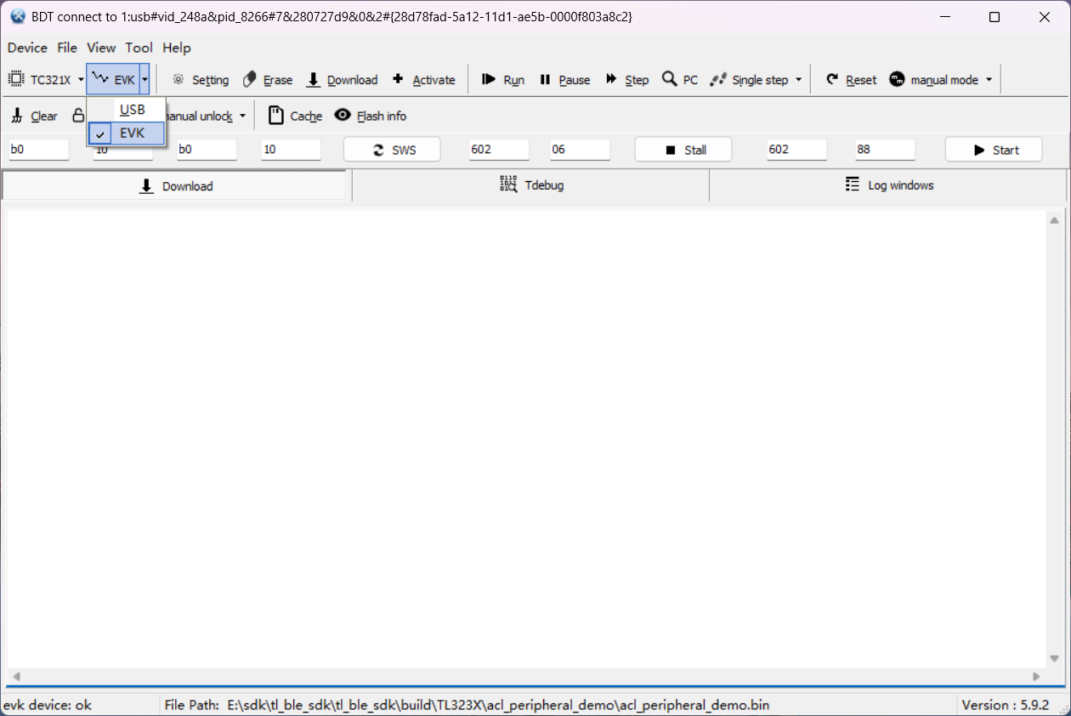Viewport: 1071px width, 716px height.
Task: Click the "evk device: ok" status text
Action: pyautogui.click(x=48, y=705)
